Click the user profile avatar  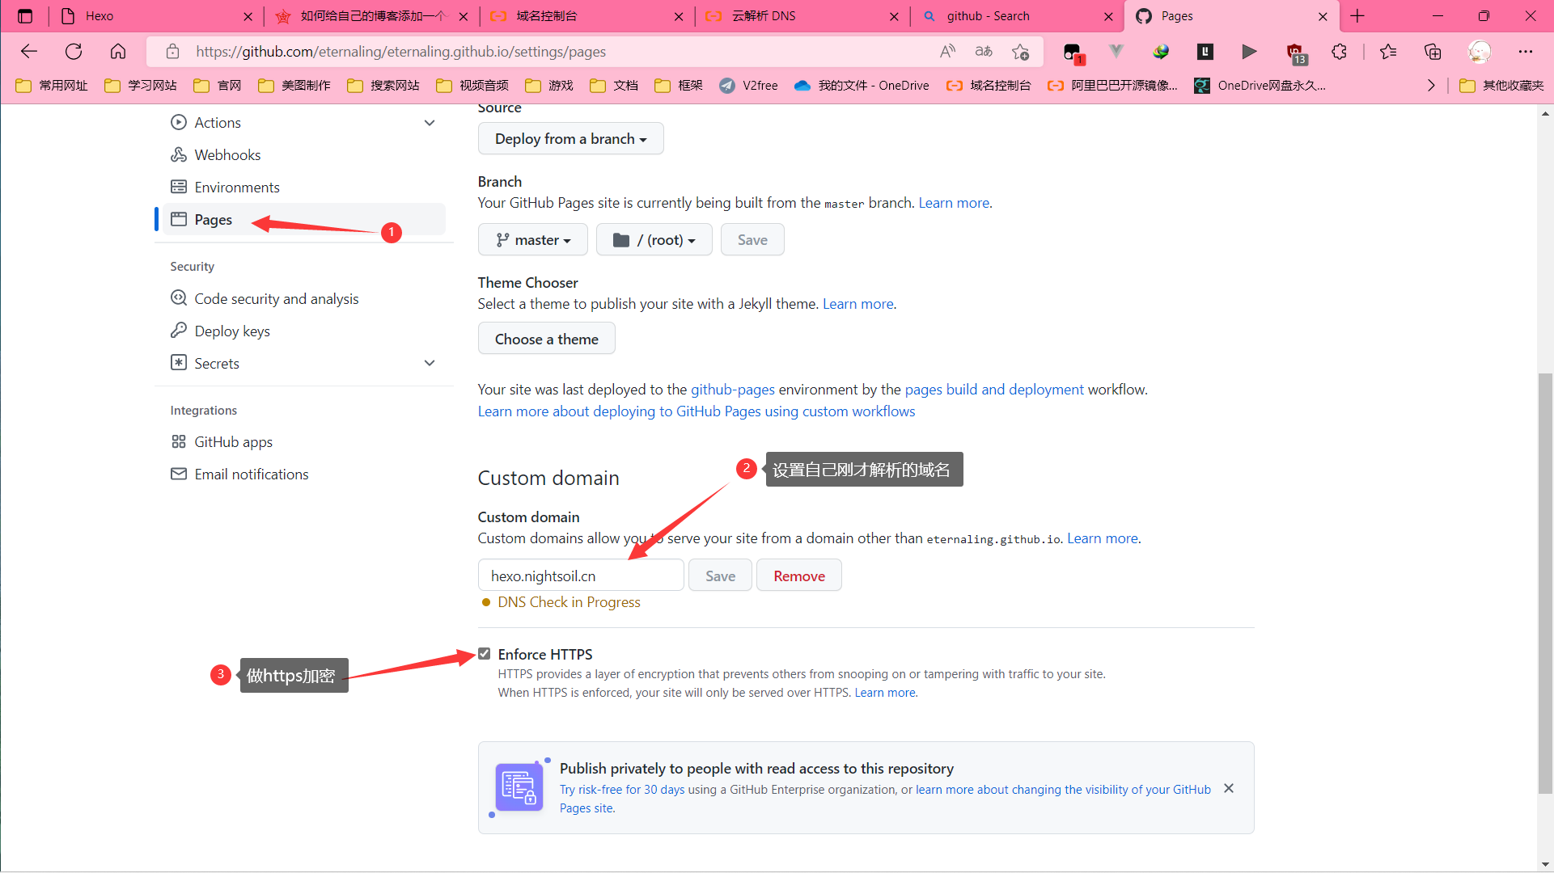[1480, 52]
